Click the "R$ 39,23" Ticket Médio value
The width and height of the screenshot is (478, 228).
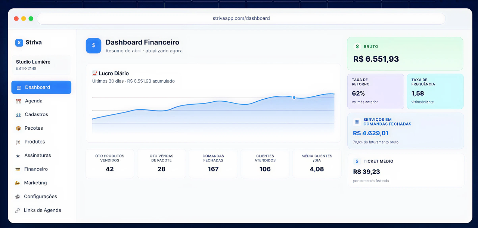point(366,172)
